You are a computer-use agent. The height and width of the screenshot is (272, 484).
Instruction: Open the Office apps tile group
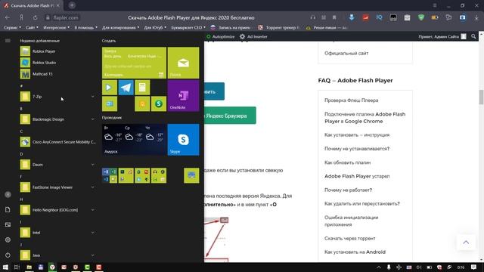[110, 175]
